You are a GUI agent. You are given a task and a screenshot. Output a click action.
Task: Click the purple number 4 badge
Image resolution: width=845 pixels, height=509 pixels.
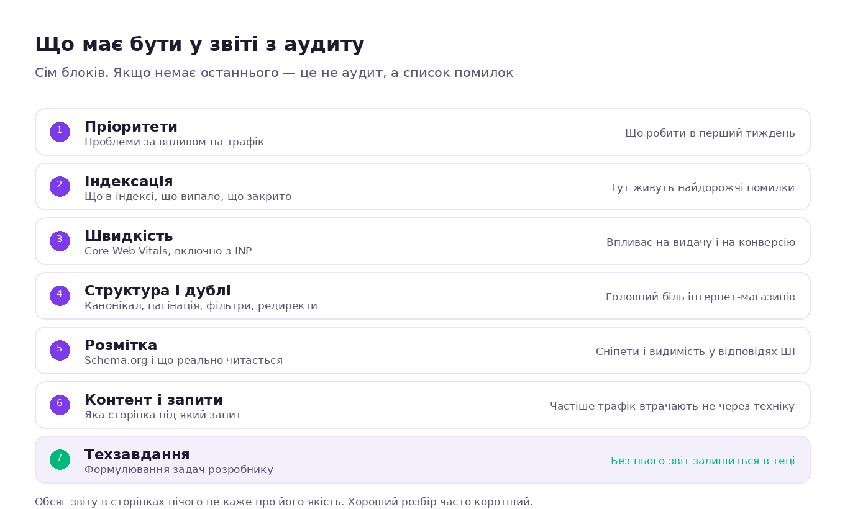pos(60,295)
